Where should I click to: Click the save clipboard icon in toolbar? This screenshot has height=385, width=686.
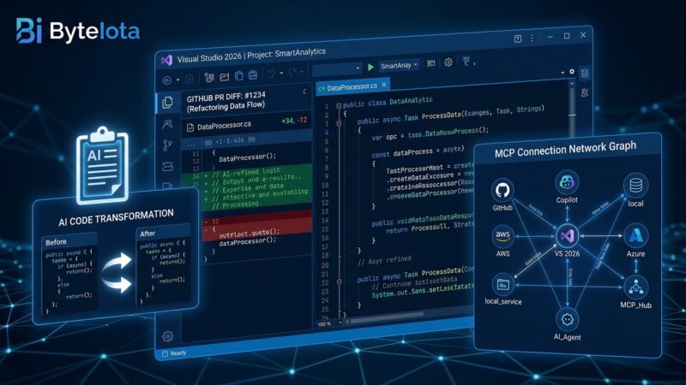[253, 75]
